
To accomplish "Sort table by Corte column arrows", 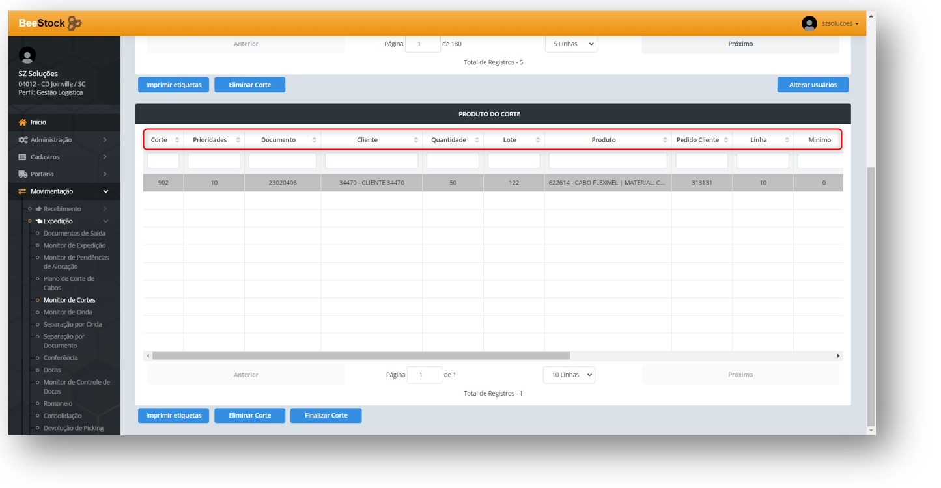I will pos(177,140).
